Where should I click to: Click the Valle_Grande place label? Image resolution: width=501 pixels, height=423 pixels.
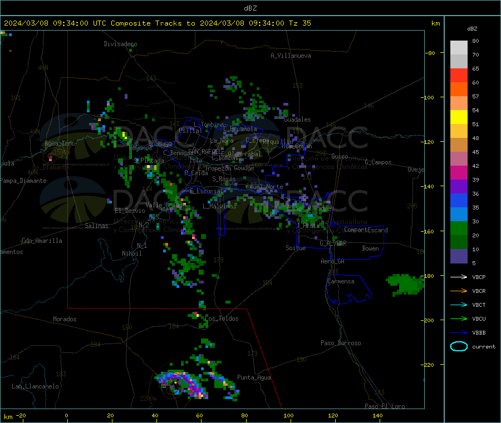click(x=165, y=205)
